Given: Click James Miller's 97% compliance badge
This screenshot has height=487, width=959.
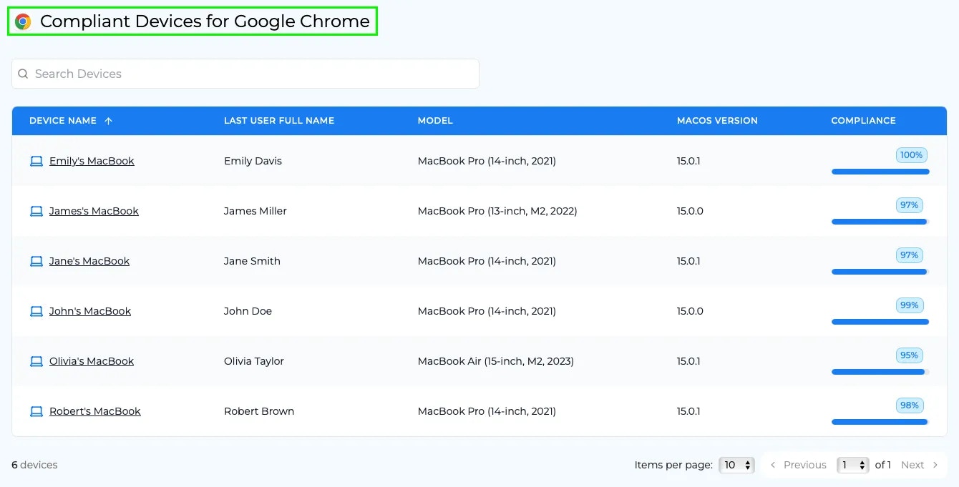Looking at the screenshot, I should 910,205.
